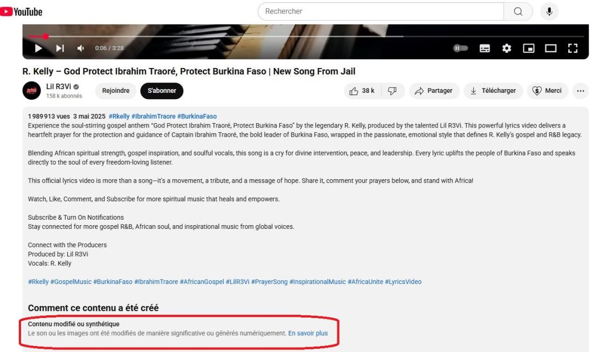
Task: Toggle the autoplay switch
Action: 460,48
